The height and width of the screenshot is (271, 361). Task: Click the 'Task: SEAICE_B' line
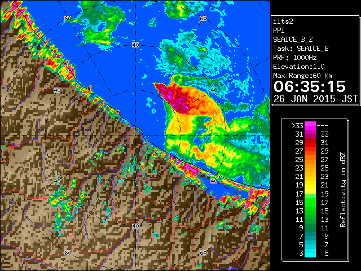[301, 49]
